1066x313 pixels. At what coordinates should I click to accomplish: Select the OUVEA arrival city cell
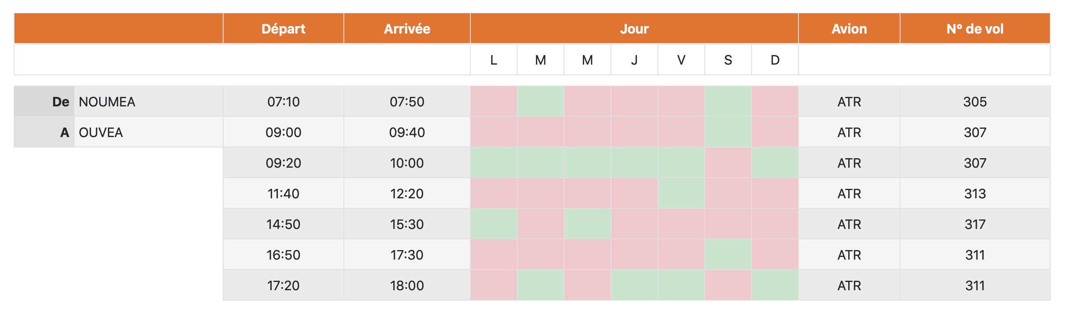click(x=148, y=132)
